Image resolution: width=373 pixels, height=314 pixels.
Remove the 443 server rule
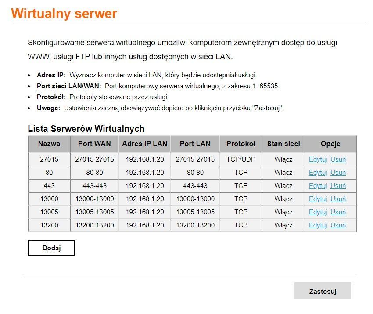pyautogui.click(x=339, y=186)
